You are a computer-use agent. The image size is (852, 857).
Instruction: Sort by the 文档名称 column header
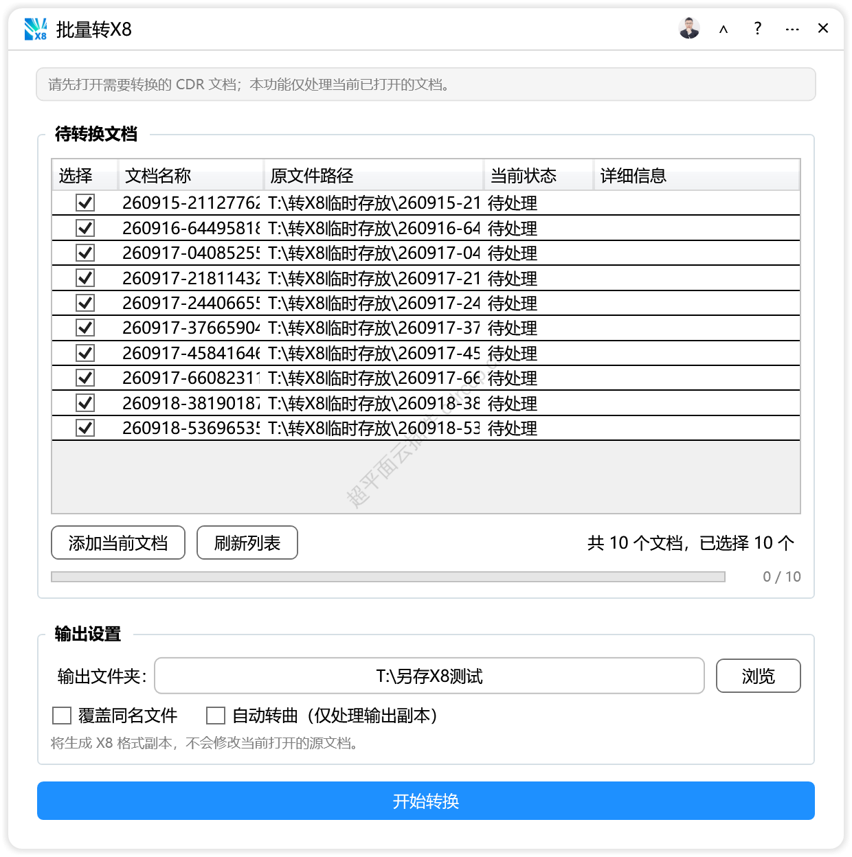191,175
